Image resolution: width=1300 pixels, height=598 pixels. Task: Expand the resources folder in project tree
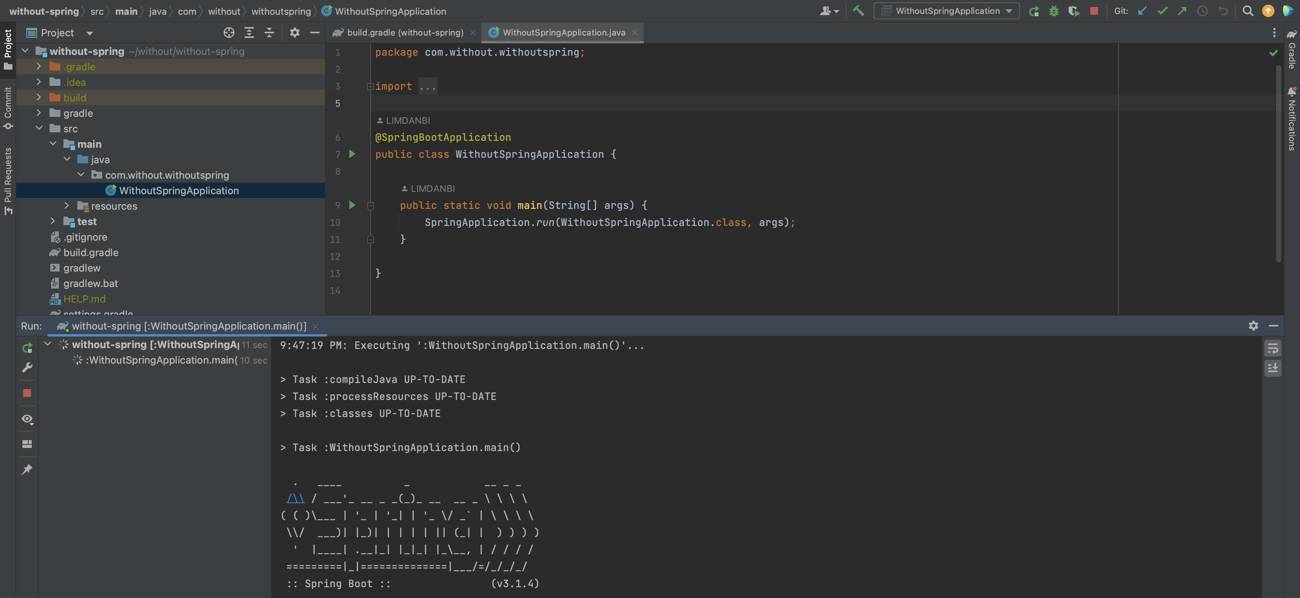click(x=67, y=206)
